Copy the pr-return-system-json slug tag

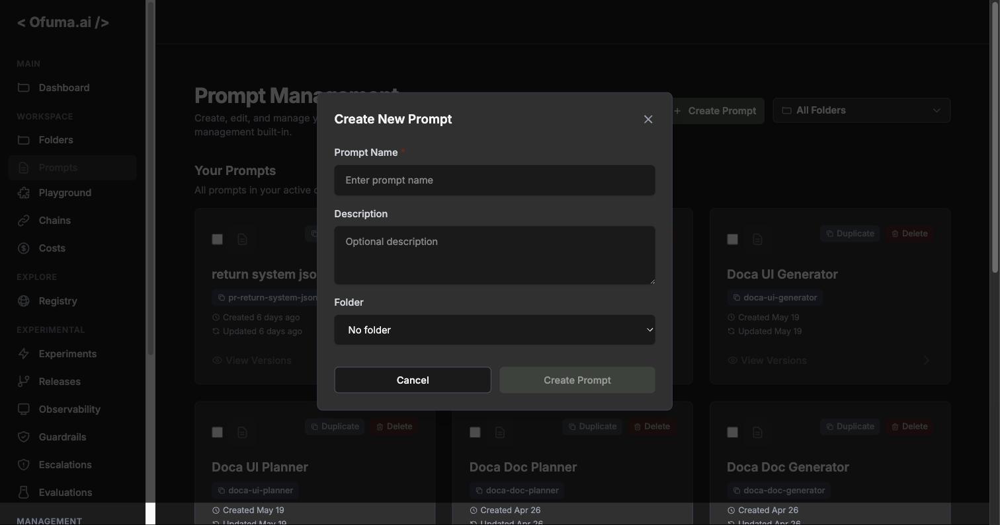click(x=265, y=298)
